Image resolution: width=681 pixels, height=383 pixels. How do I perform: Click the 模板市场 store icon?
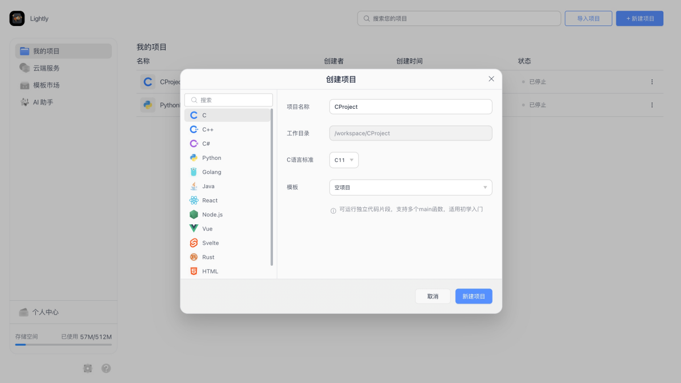(24, 85)
